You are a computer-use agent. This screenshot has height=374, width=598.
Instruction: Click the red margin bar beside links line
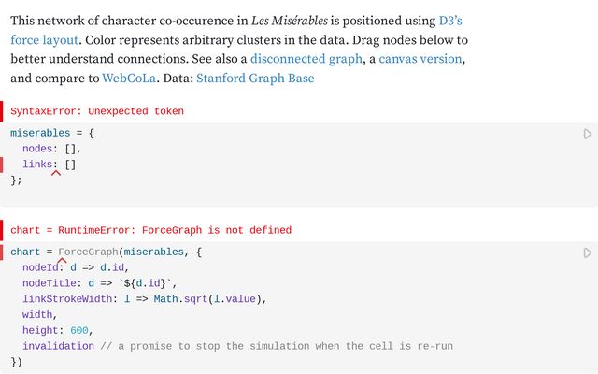3,165
